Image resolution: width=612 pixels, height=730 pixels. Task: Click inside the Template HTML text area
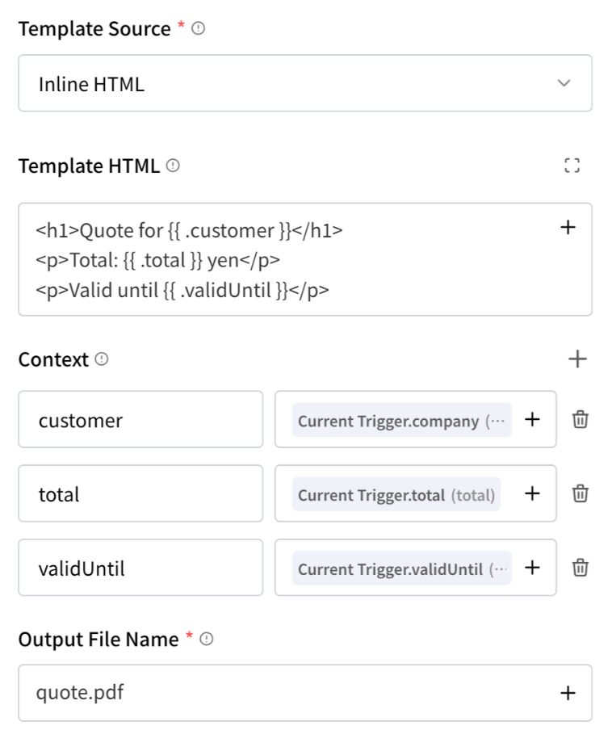[305, 259]
